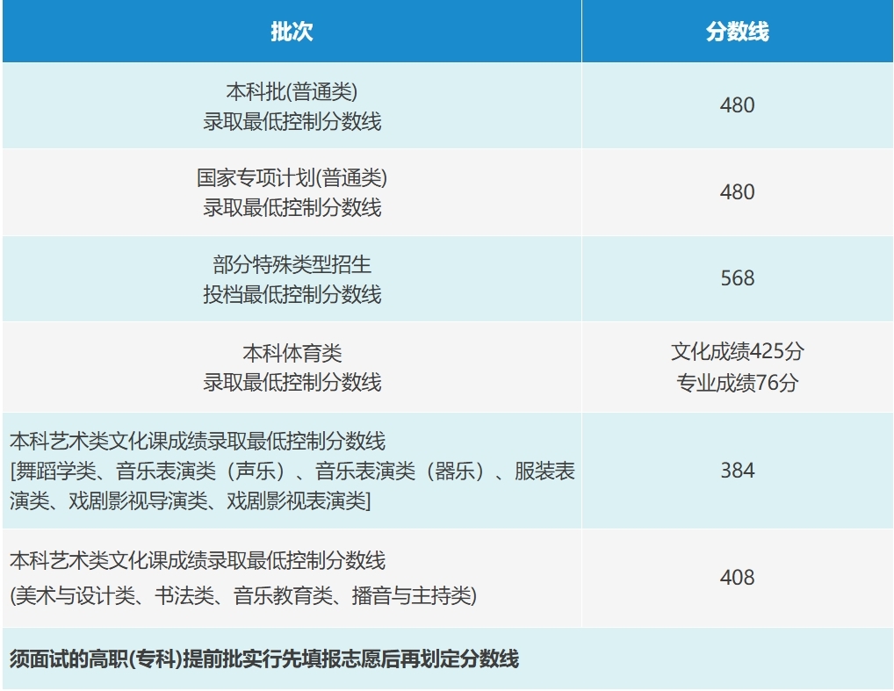Click the 批次 column header

(x=292, y=31)
